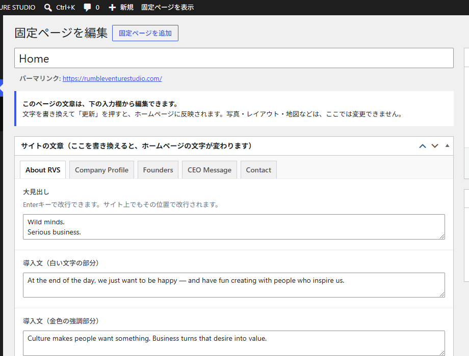Click the 導入文(白い文字の部分)label
Screen dimensions: 469x356
point(61,263)
